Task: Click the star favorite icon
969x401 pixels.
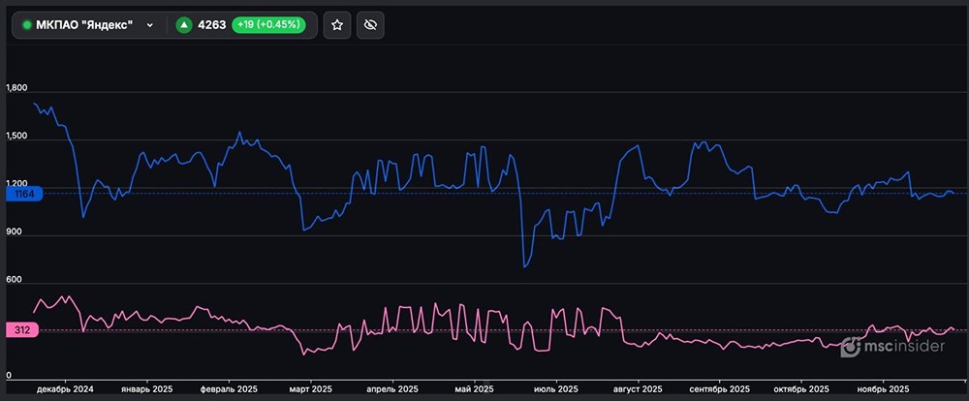Action: click(x=337, y=25)
